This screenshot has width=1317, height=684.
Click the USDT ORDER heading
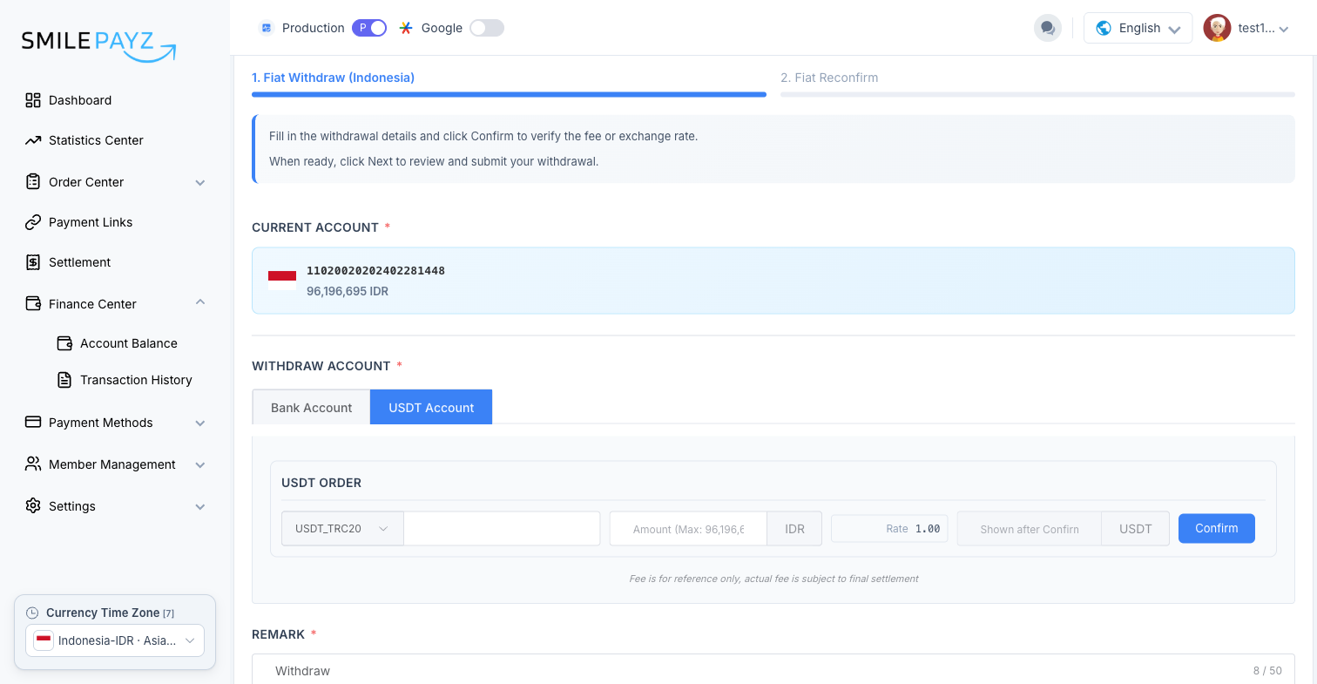pyautogui.click(x=321, y=483)
